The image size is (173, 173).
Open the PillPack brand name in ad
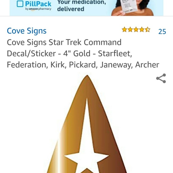[x=38, y=4]
